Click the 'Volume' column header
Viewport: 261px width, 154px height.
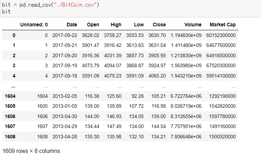tap(193, 25)
